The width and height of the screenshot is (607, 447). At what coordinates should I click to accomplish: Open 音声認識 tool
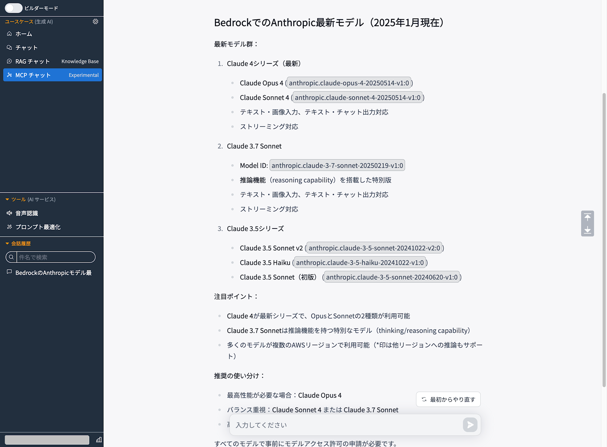coord(53,213)
